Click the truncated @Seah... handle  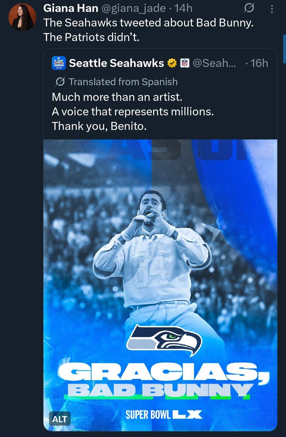click(x=214, y=63)
